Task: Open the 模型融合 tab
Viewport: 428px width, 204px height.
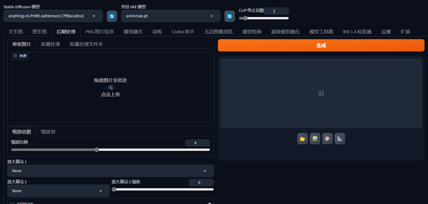Action: pyautogui.click(x=133, y=32)
